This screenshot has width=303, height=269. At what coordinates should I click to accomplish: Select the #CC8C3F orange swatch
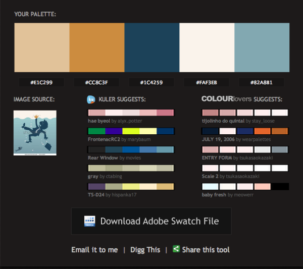[x=97, y=47]
